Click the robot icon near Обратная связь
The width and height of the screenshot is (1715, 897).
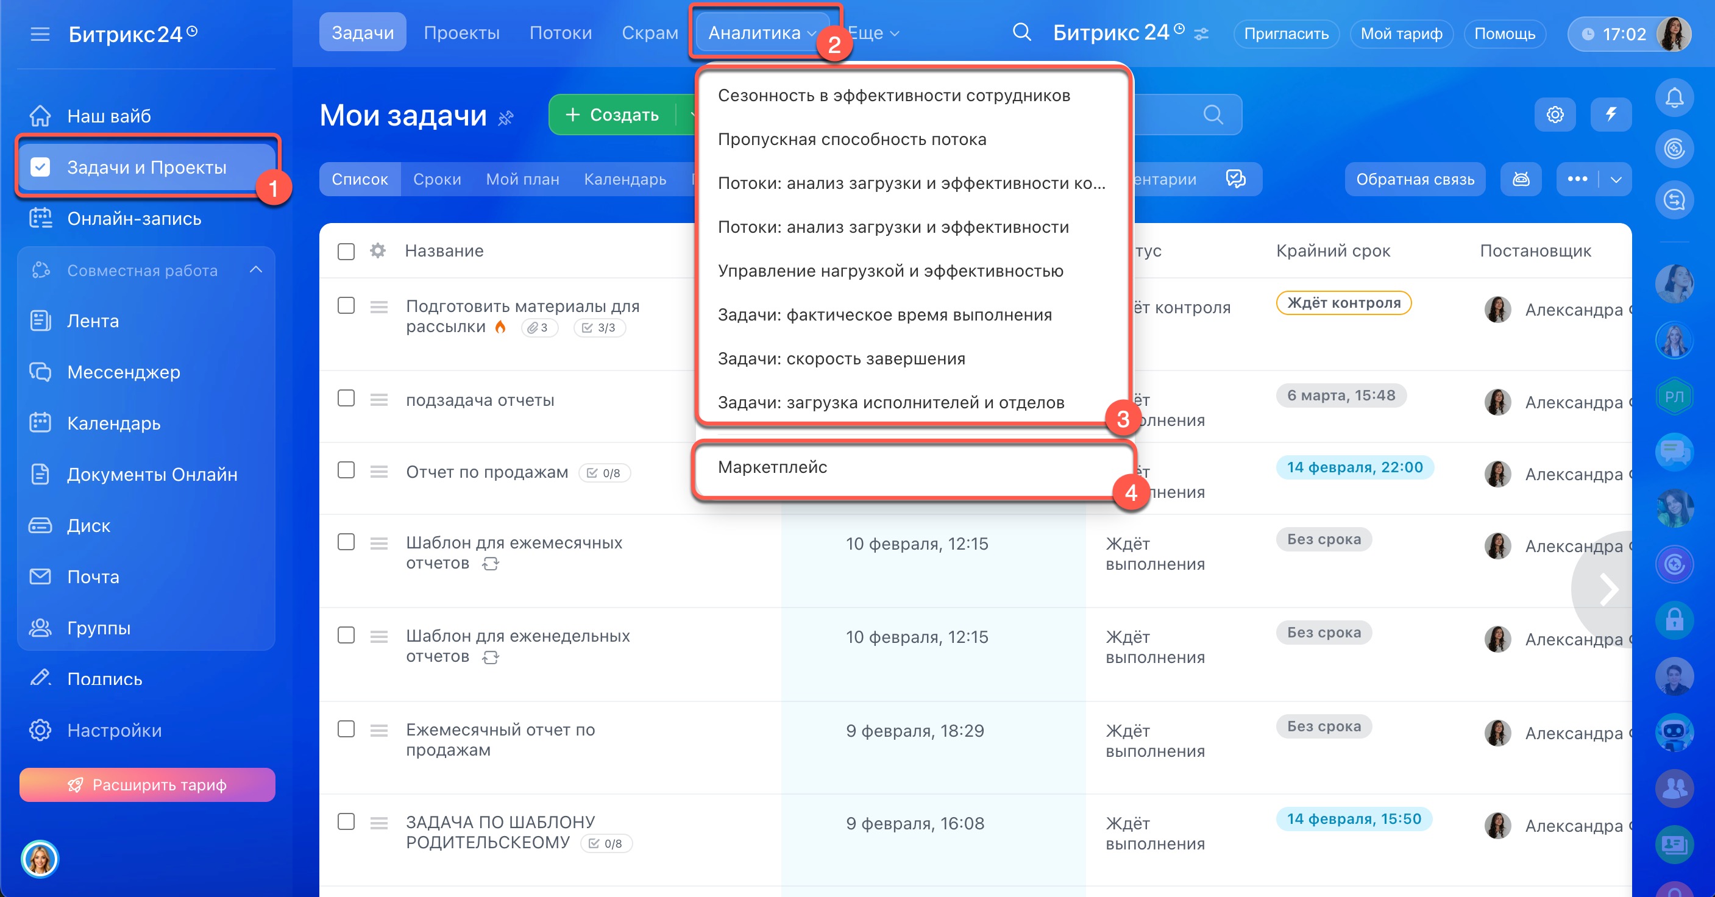(x=1521, y=179)
